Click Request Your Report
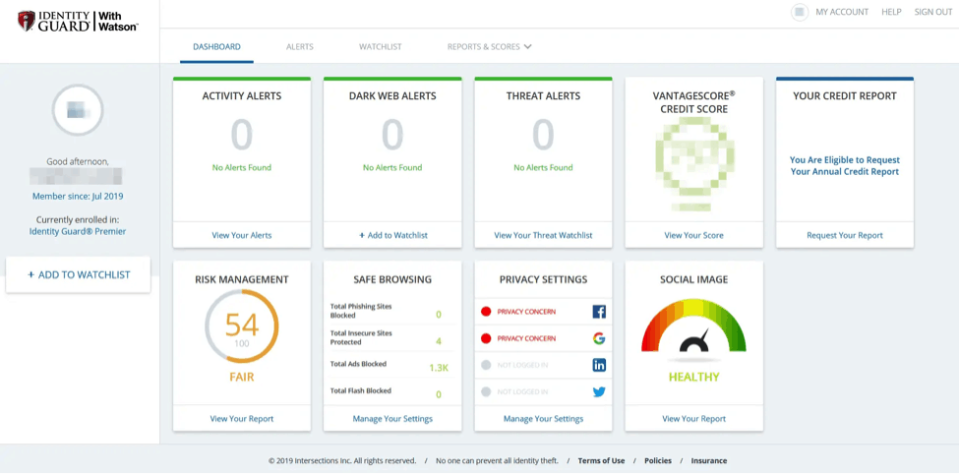 (845, 235)
